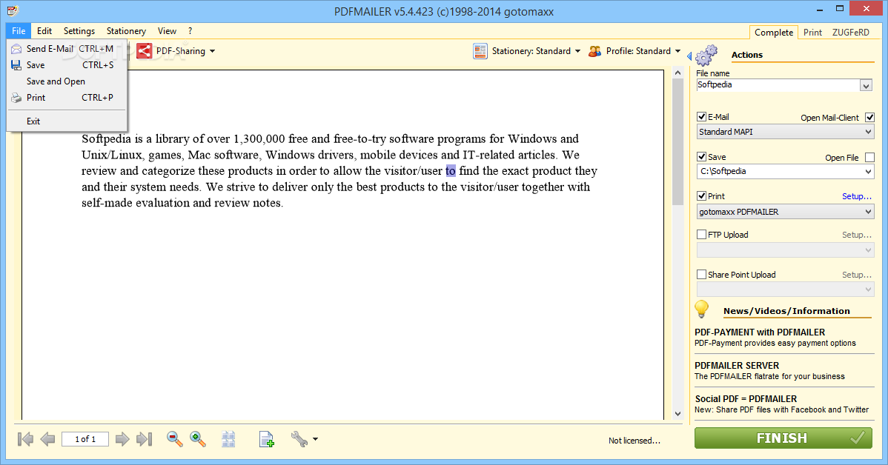
Task: Click the PDFMAILER app icon in title bar
Action: (x=13, y=10)
